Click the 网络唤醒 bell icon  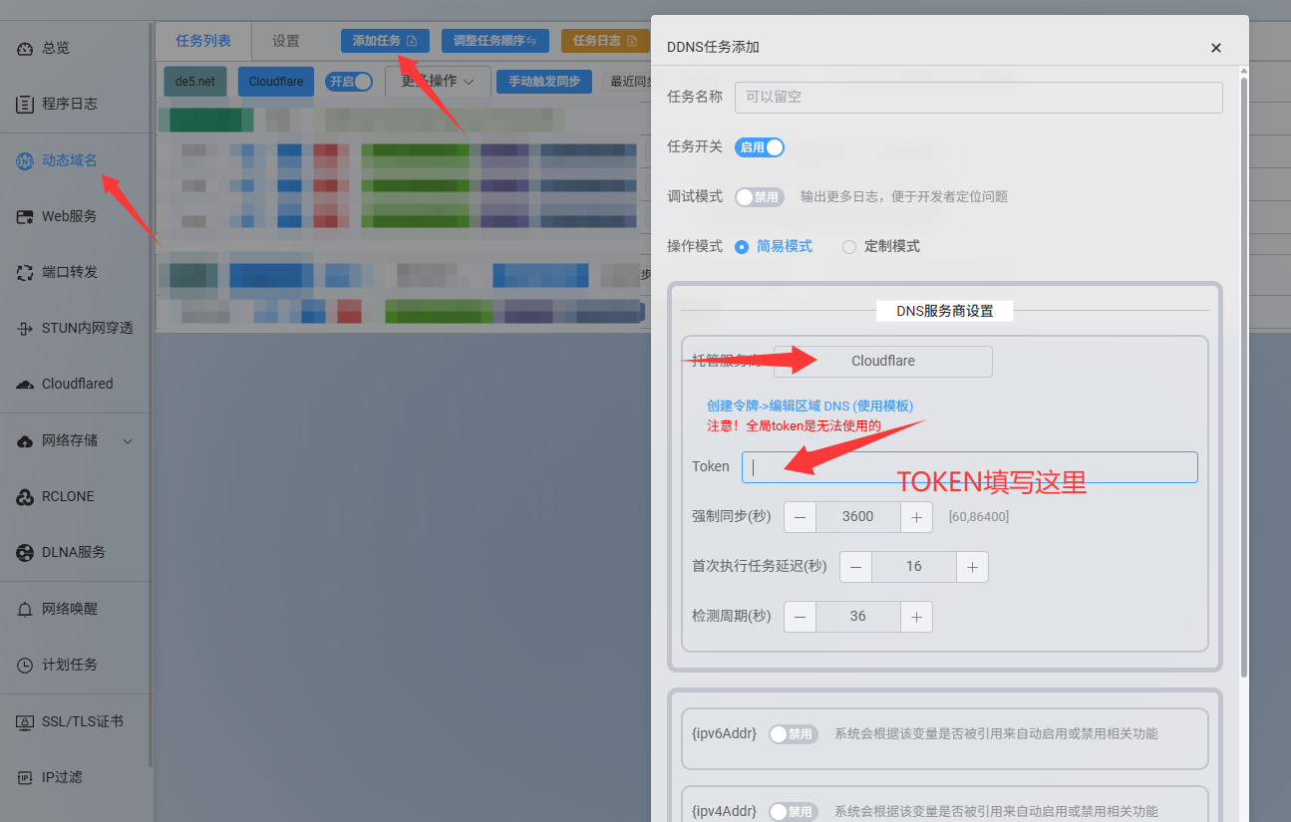25,609
